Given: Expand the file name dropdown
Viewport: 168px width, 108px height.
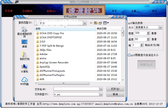Looking at the screenshot, I should pyautogui.click(x=101, y=89).
